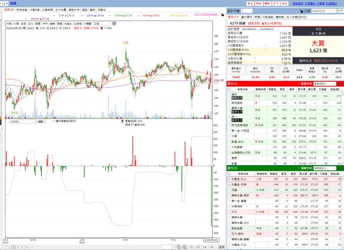Select the 6月 range button
Screen dimensions: 344x250
198,247
